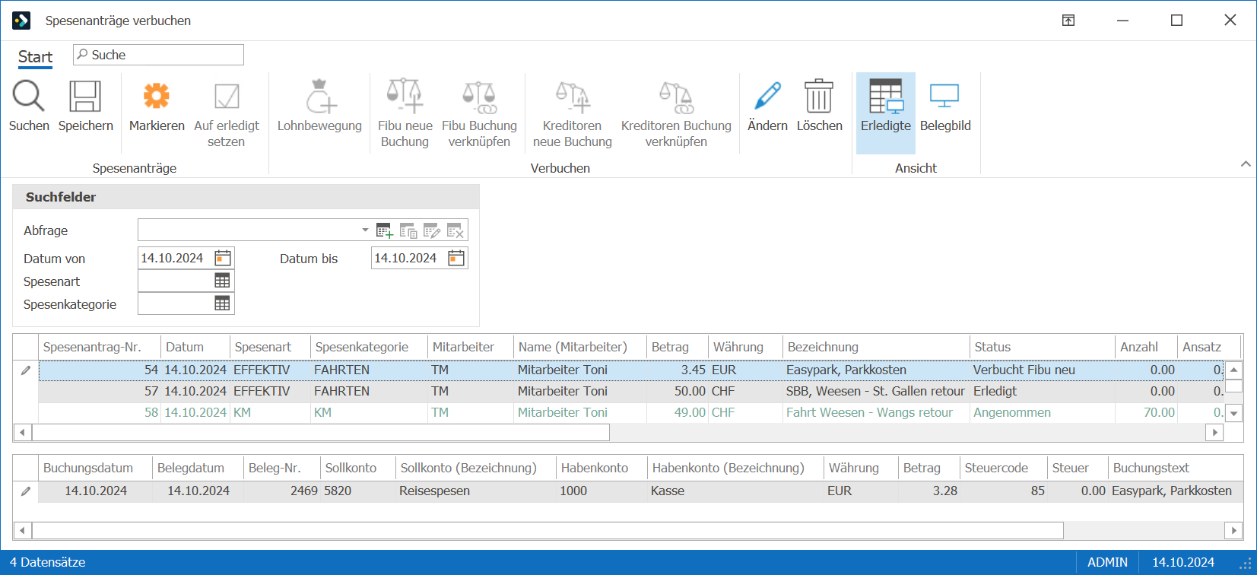Switch to the Start tab
1257x575 pixels.
(35, 57)
